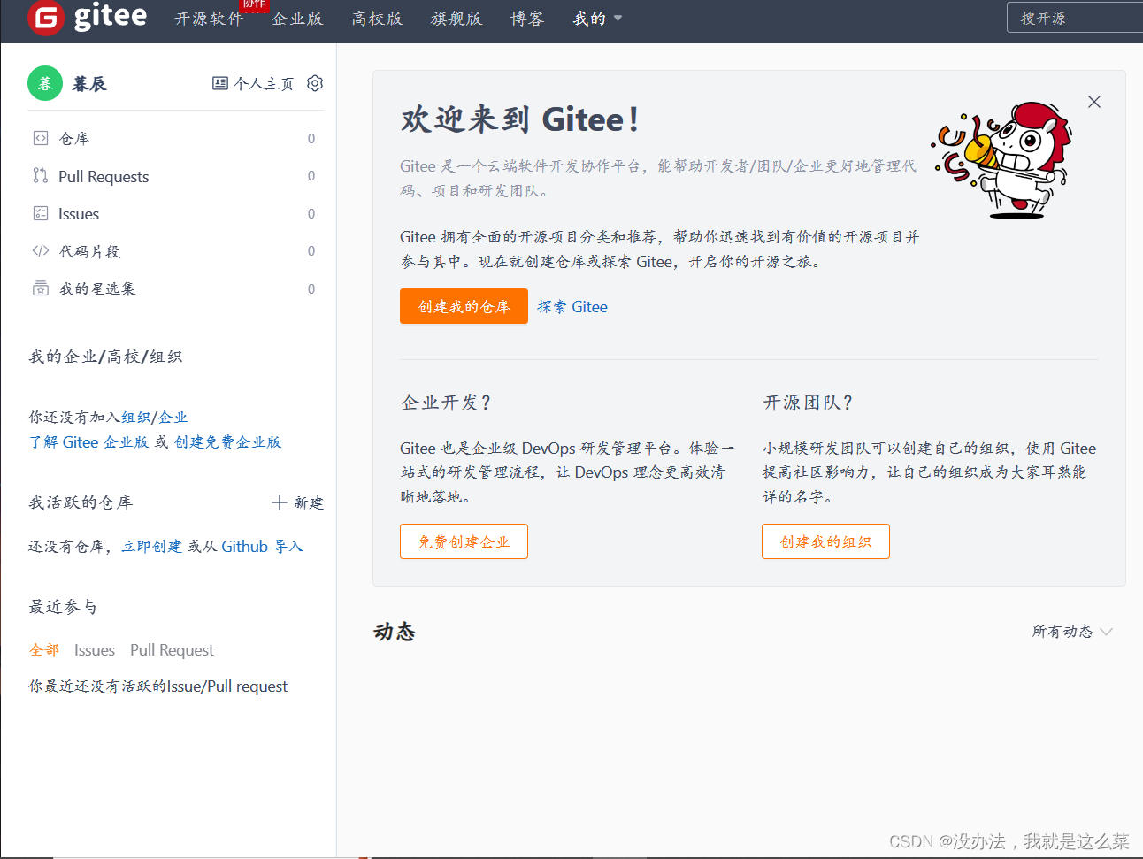Click the Gitee mascot illustration
This screenshot has height=859, width=1143.
click(1003, 159)
